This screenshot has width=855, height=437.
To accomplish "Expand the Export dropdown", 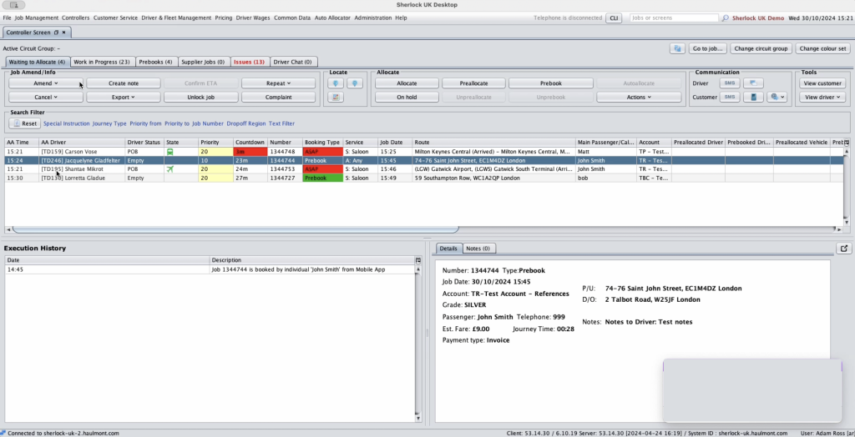I will (124, 97).
